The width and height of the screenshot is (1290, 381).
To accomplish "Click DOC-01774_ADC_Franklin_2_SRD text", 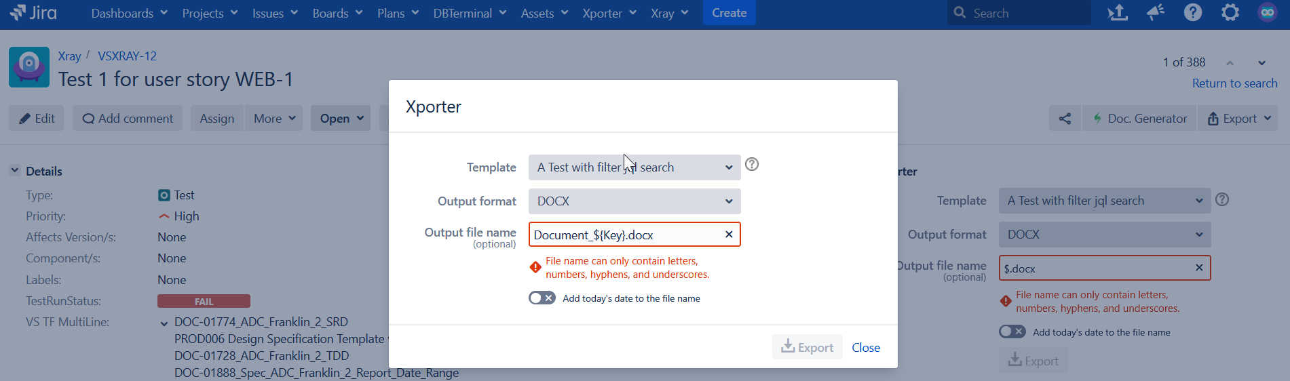I will [261, 322].
